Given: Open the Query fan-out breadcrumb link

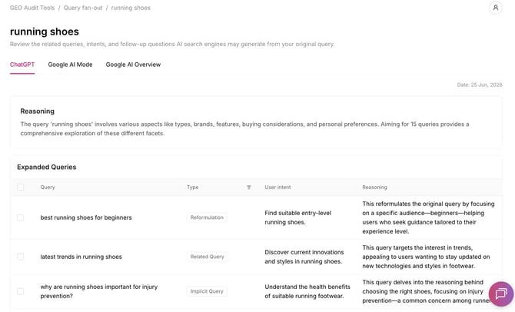Looking at the screenshot, I should coord(83,8).
